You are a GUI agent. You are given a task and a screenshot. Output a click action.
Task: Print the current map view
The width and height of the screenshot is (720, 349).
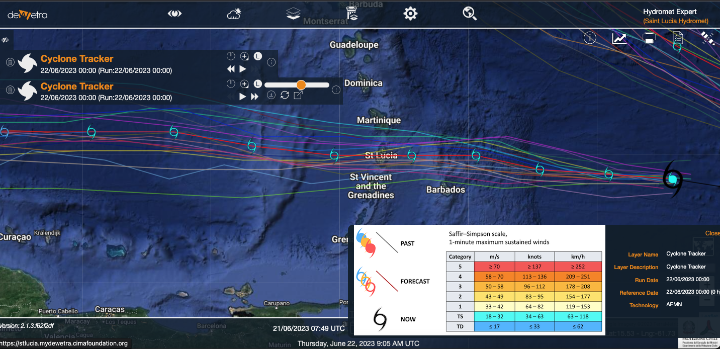tap(649, 38)
